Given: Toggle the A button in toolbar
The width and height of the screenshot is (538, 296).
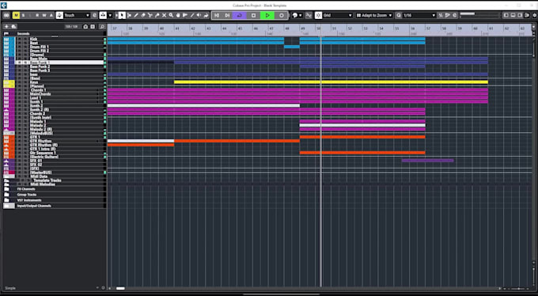Looking at the screenshot, I should pyautogui.click(x=51, y=16).
